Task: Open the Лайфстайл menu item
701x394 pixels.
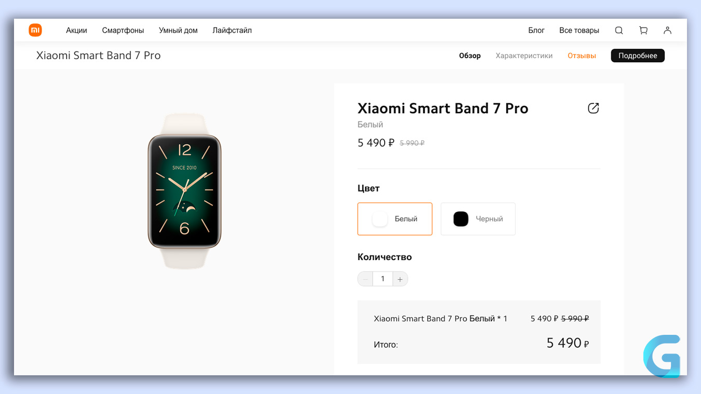Action: click(232, 31)
